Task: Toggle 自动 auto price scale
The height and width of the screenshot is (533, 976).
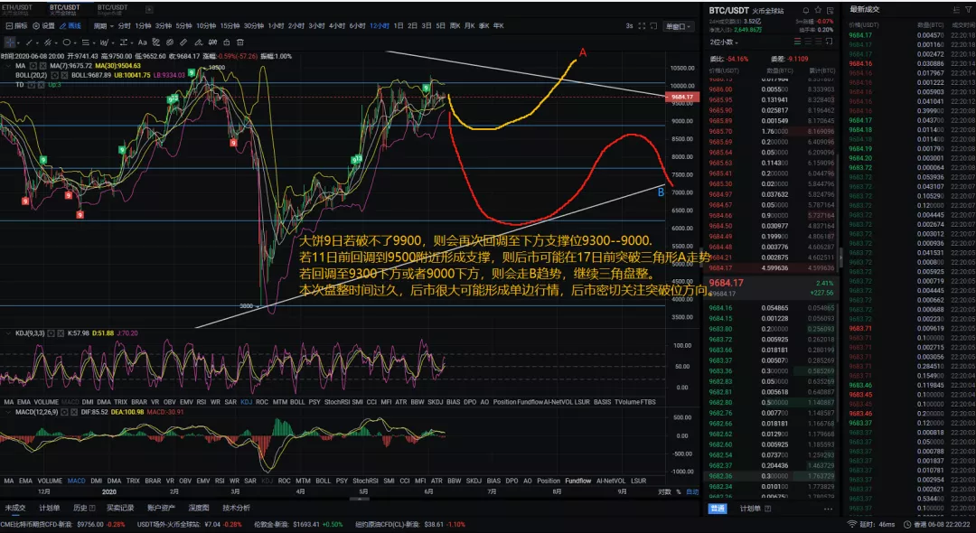Action: pos(692,492)
